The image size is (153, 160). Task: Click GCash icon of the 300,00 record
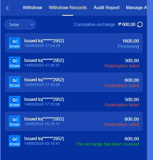(x=15, y=62)
